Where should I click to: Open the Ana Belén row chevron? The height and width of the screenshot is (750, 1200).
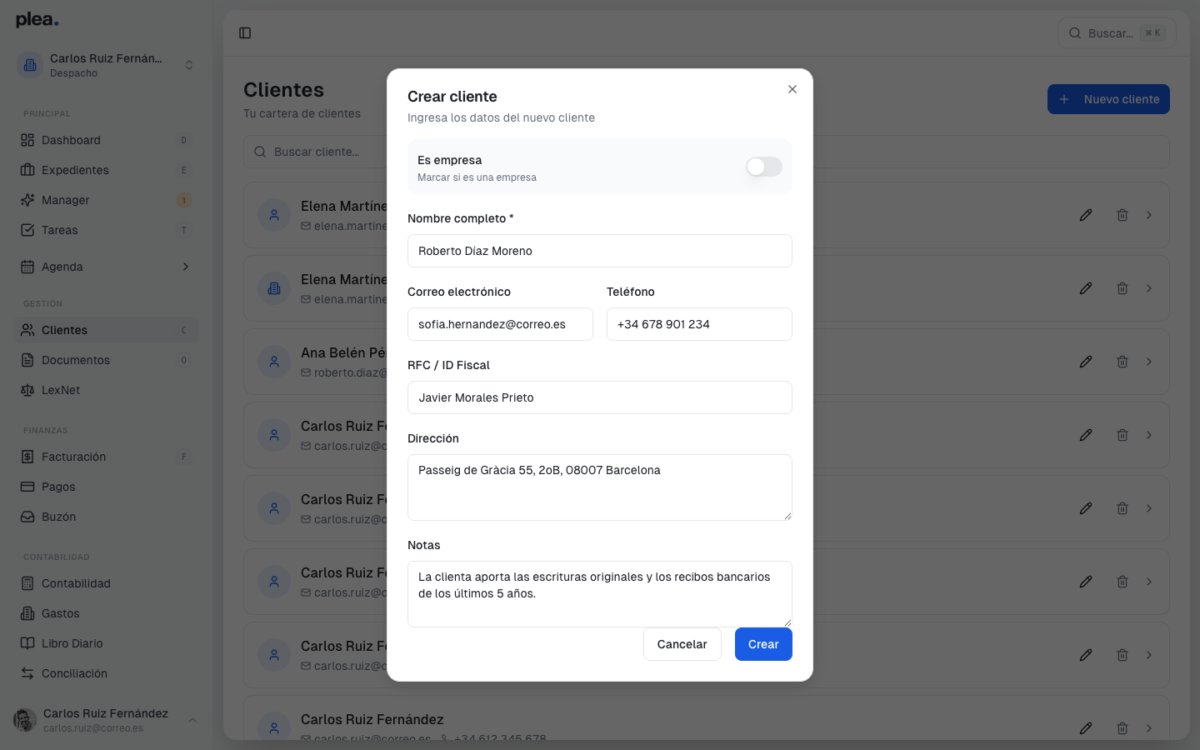point(1149,362)
